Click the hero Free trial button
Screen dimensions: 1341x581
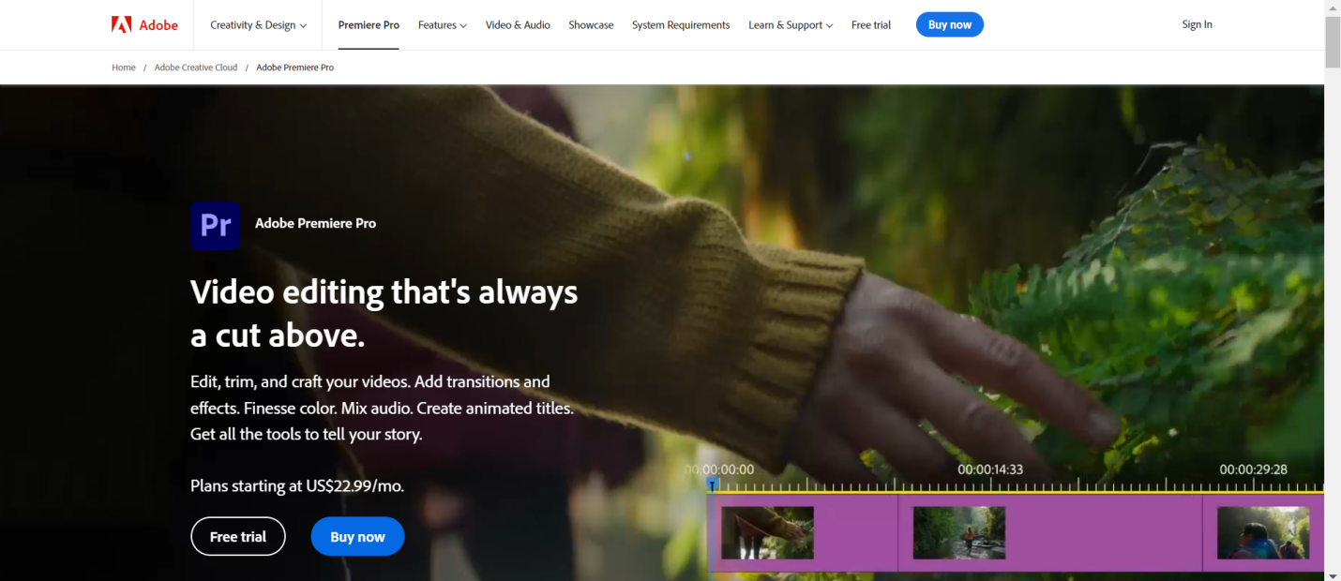point(238,536)
